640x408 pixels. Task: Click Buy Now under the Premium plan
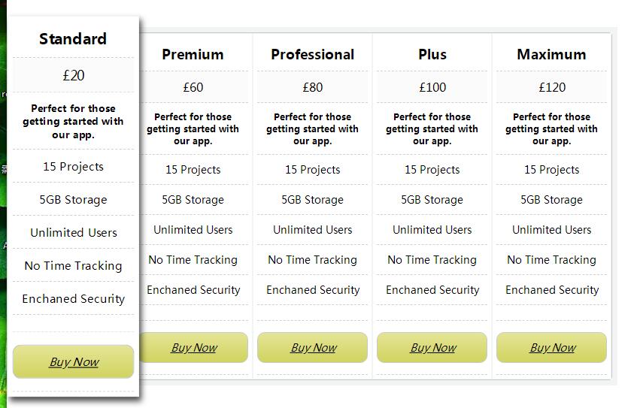tap(194, 348)
